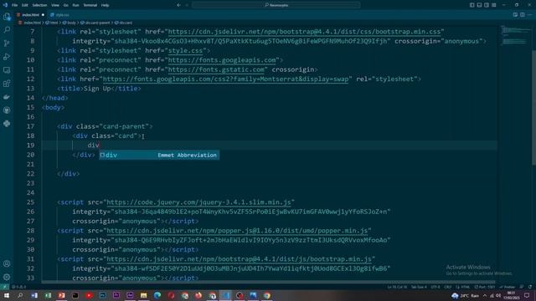Open the Docker whale icon in activity bar
The height and width of the screenshot is (301, 536).
point(7,97)
